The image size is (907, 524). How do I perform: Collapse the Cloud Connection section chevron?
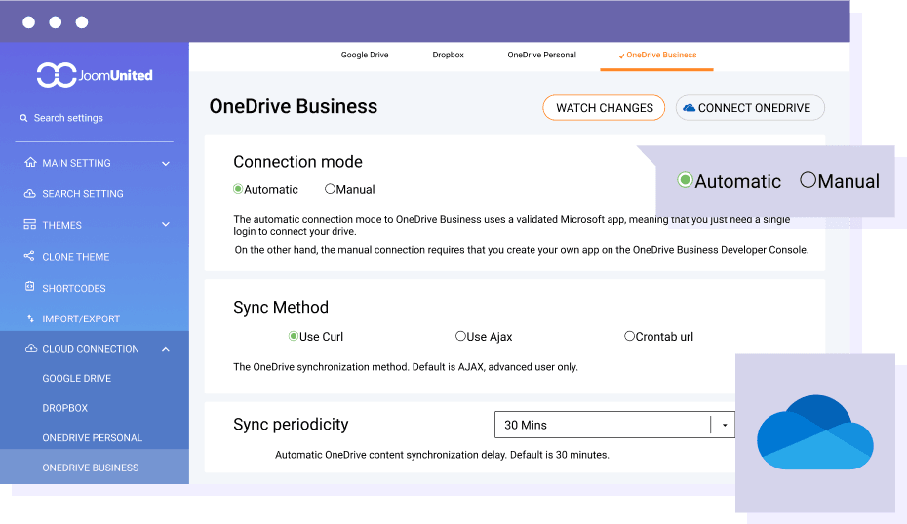point(166,349)
